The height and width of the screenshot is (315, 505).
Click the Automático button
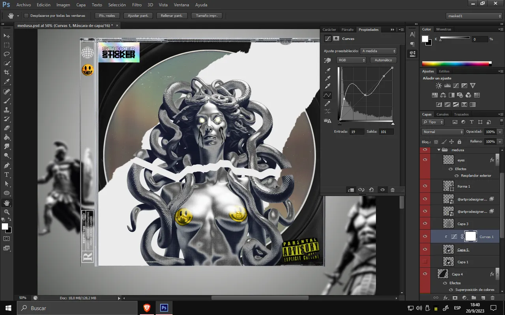383,60
